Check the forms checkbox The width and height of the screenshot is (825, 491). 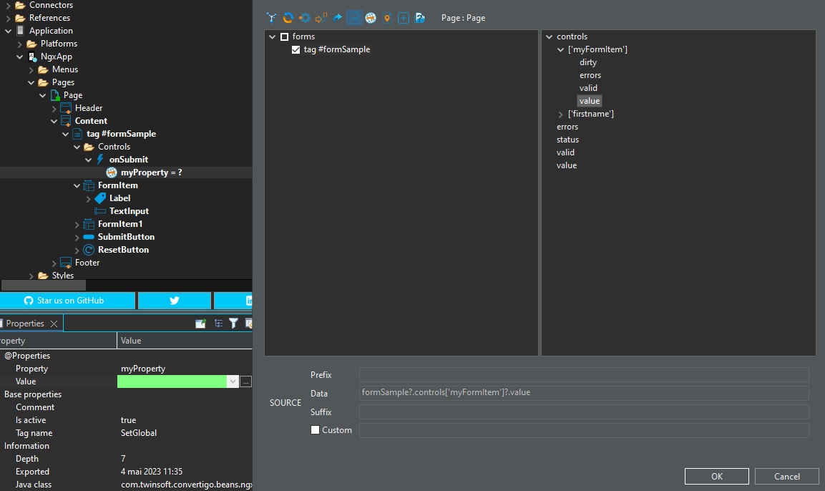click(x=284, y=37)
